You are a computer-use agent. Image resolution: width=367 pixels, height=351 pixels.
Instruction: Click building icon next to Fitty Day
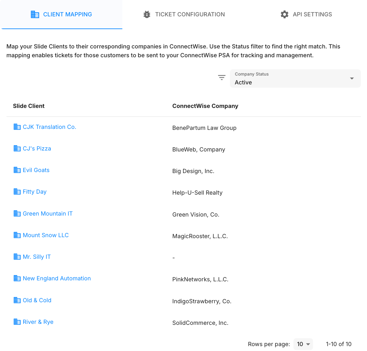pyautogui.click(x=17, y=192)
